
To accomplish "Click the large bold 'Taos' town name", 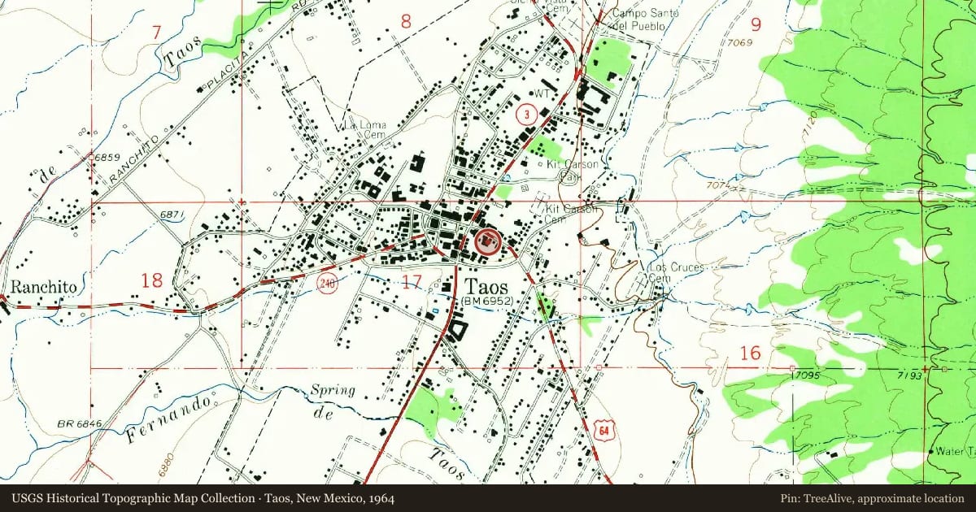I will coord(487,288).
